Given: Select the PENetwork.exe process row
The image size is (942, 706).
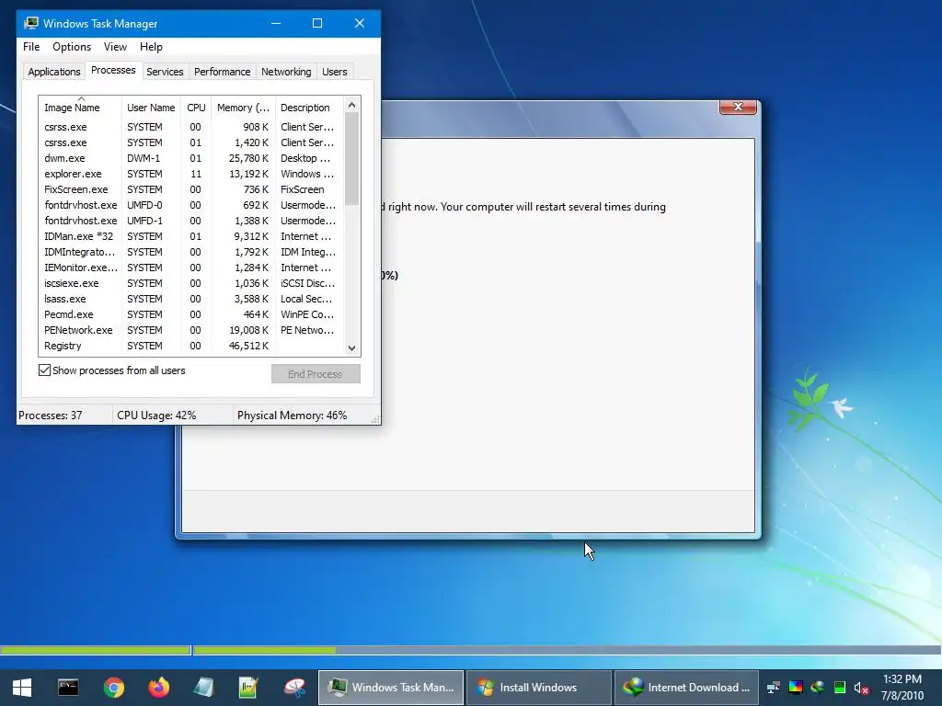Looking at the screenshot, I should 191,330.
